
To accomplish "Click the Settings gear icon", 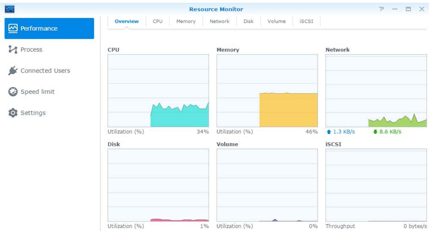I will [13, 113].
